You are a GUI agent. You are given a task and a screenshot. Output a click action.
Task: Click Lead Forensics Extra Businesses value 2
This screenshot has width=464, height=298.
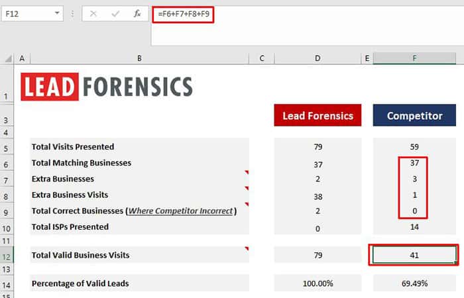[318, 179]
